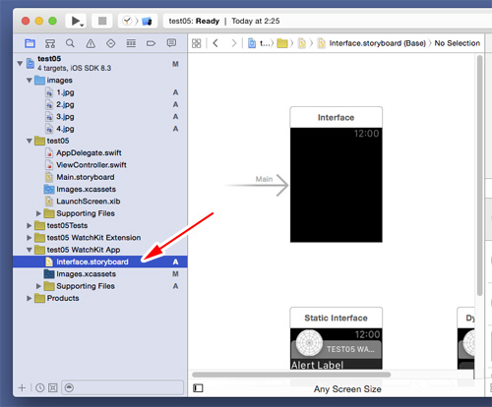Viewport: 492px width, 407px height.
Task: Stop the running task
Action: 102,21
